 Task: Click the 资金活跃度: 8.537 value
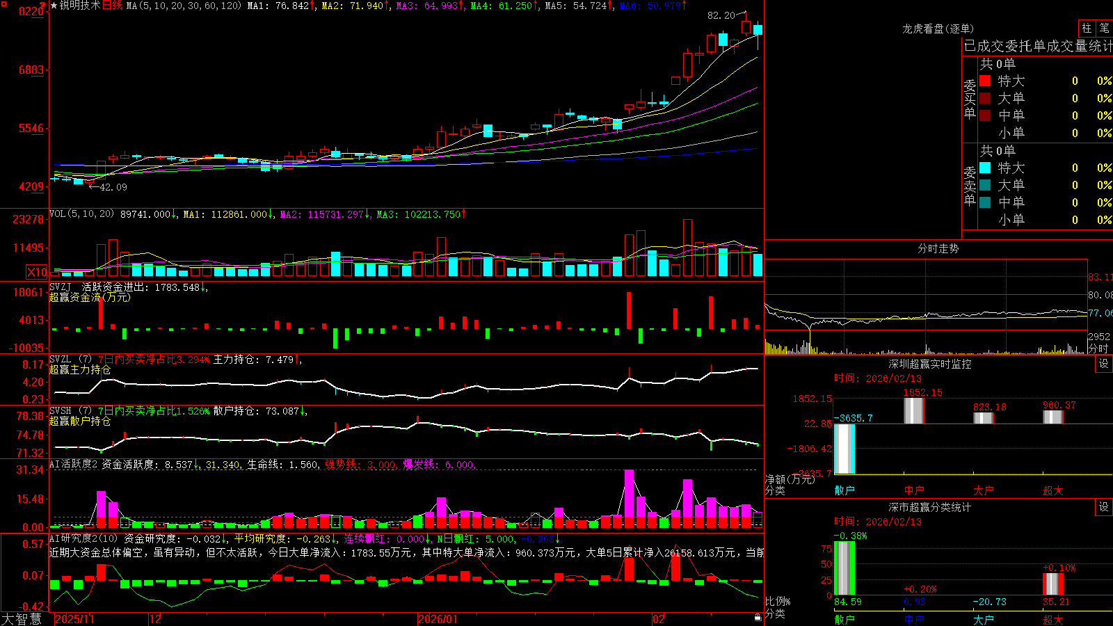click(147, 464)
